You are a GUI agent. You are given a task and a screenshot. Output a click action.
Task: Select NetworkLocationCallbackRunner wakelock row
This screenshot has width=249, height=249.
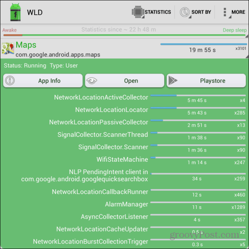click(124, 192)
